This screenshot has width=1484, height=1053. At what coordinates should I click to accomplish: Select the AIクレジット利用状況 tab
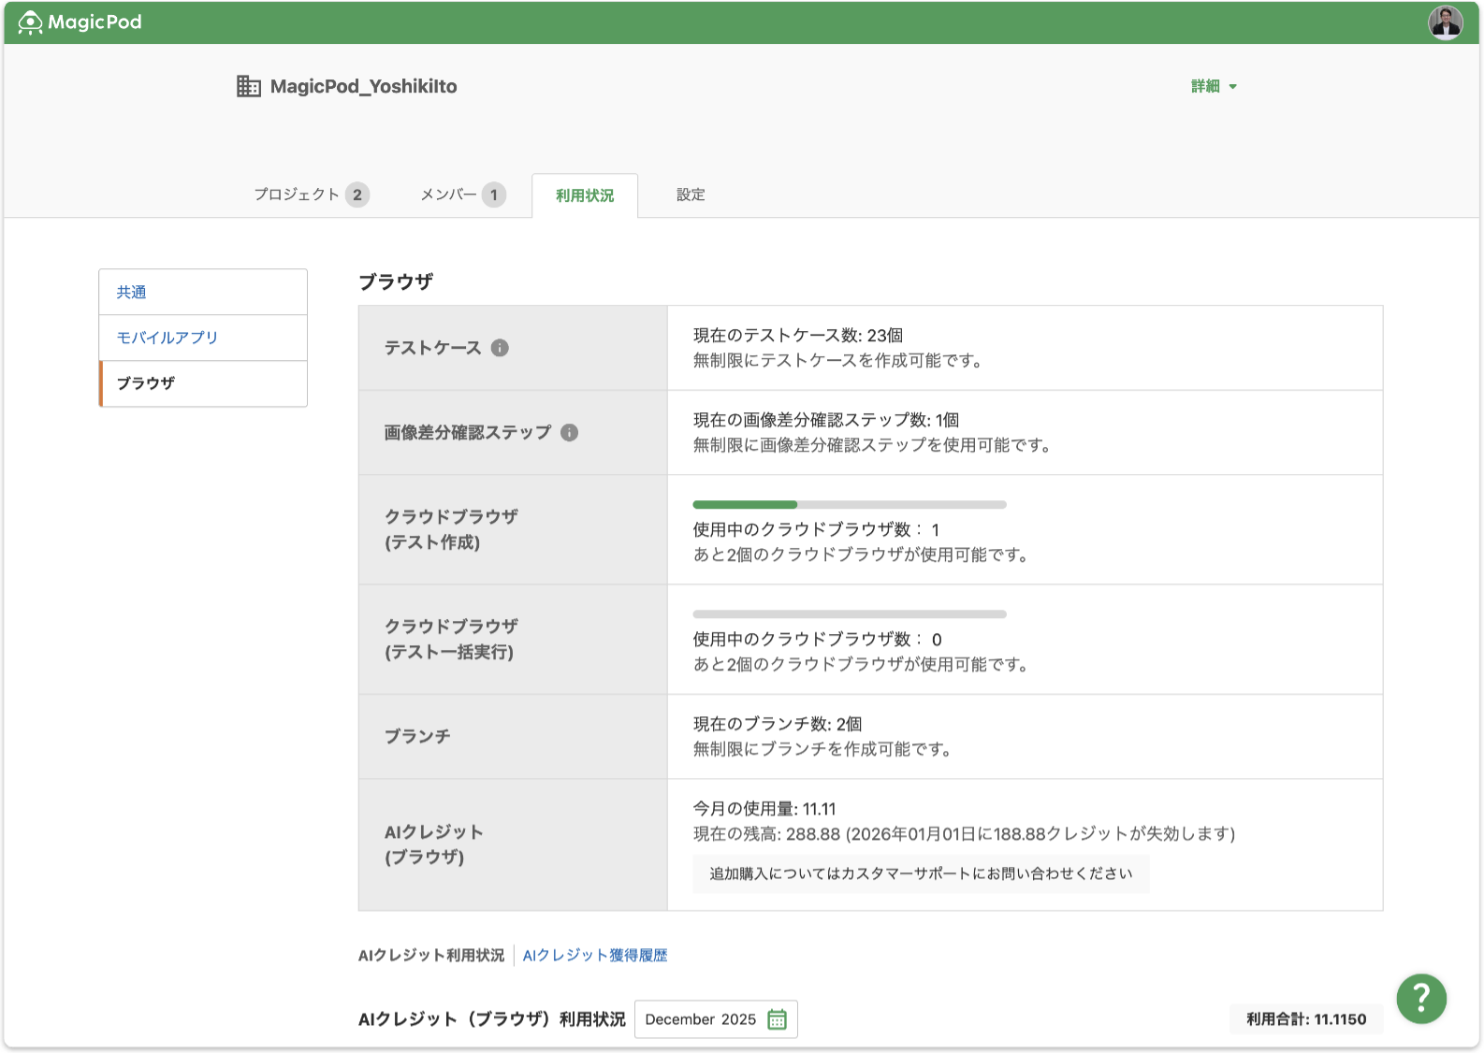pos(431,955)
